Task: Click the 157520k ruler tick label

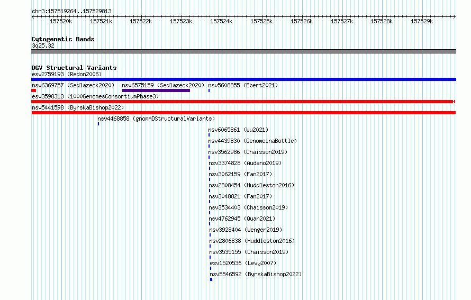Action: pyautogui.click(x=61, y=21)
